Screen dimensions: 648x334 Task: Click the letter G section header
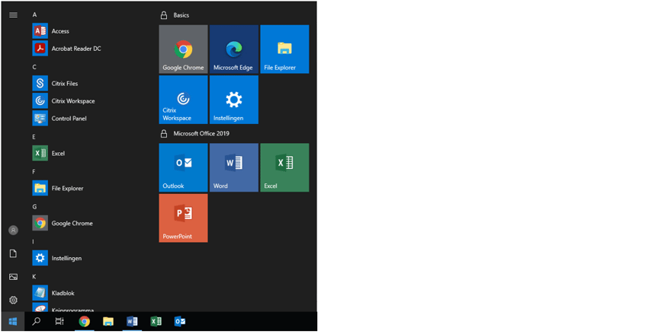[35, 207]
